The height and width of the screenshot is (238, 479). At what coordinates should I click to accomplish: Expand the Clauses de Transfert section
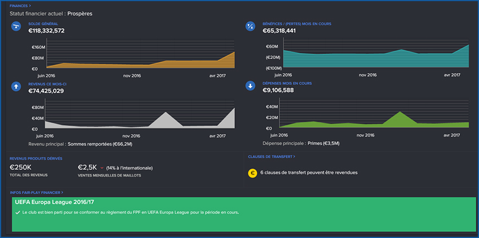(271, 157)
